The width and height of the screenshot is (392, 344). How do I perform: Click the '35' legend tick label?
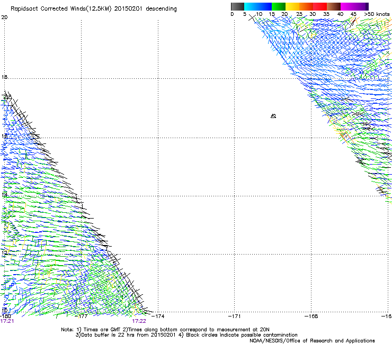pos(326,14)
